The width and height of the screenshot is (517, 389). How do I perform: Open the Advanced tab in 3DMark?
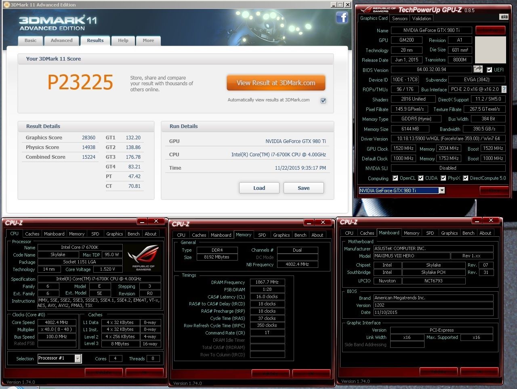click(61, 40)
